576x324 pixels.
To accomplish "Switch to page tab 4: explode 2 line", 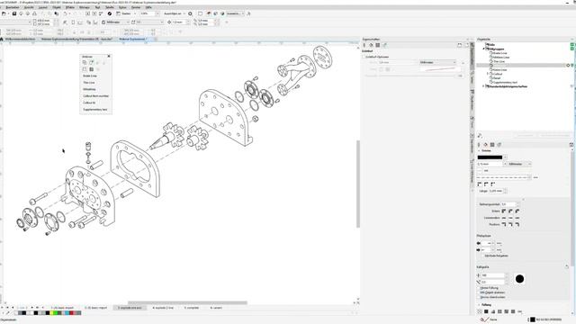I will pyautogui.click(x=163, y=308).
